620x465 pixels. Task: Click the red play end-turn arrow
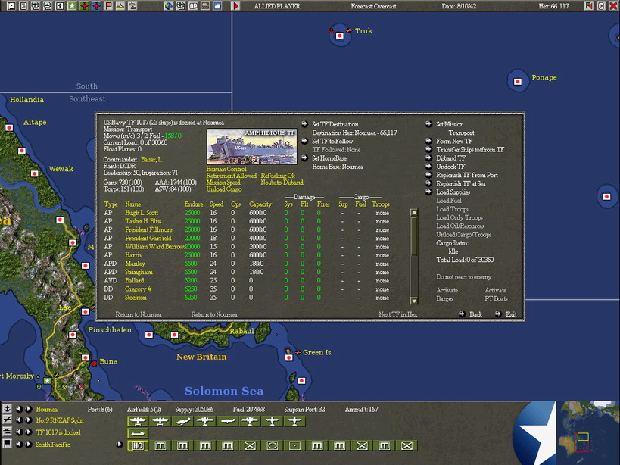coord(235,6)
